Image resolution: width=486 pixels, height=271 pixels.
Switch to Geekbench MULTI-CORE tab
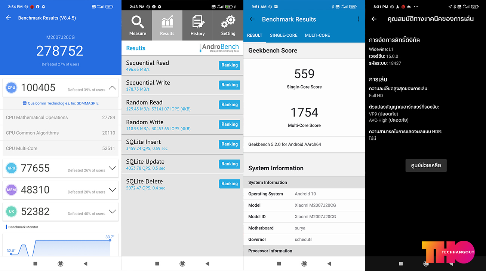317,35
